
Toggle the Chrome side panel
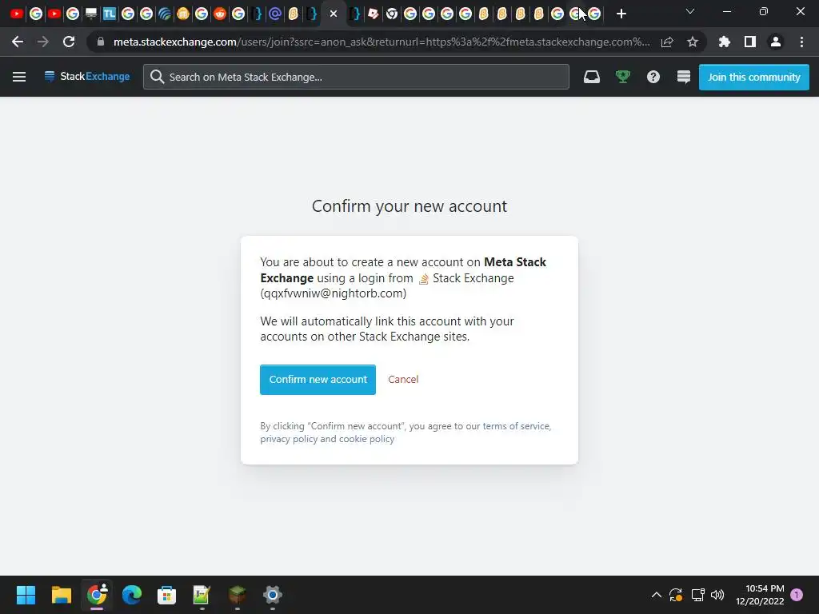[x=750, y=42]
